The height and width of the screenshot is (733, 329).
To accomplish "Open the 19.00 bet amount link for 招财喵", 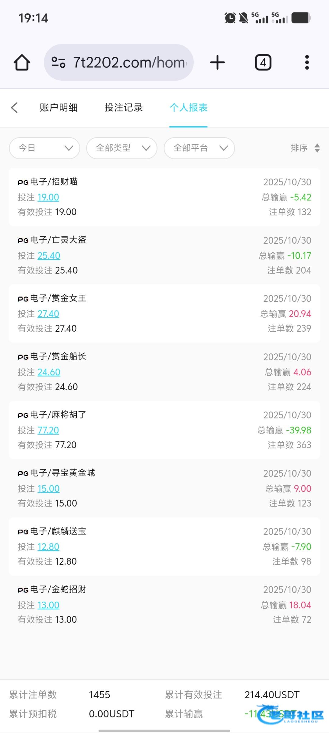I will pos(48,197).
